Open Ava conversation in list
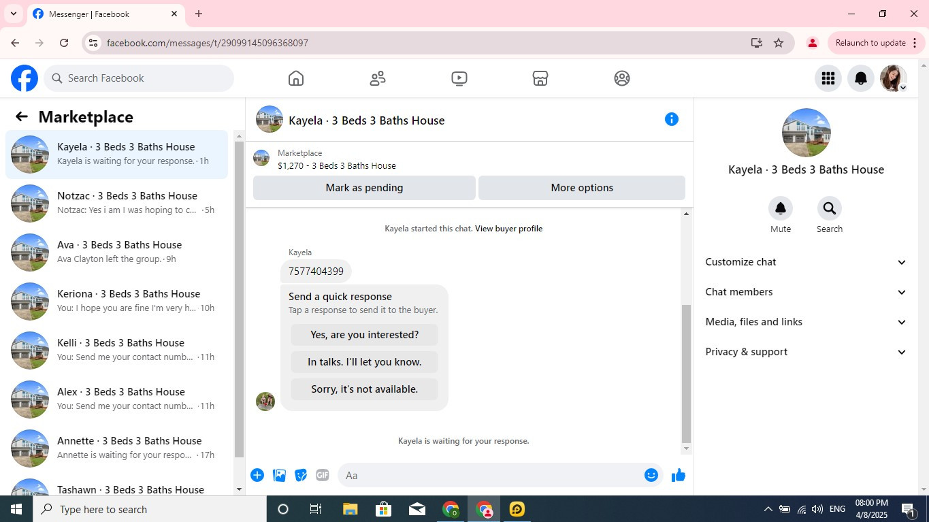The height and width of the screenshot is (522, 929). click(116, 252)
